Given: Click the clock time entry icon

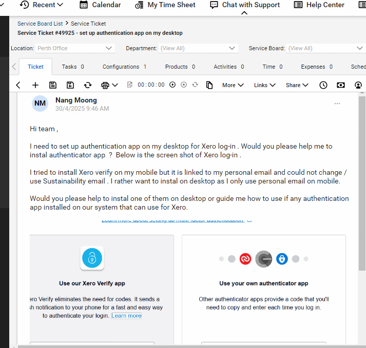Looking at the screenshot, I should (323, 85).
